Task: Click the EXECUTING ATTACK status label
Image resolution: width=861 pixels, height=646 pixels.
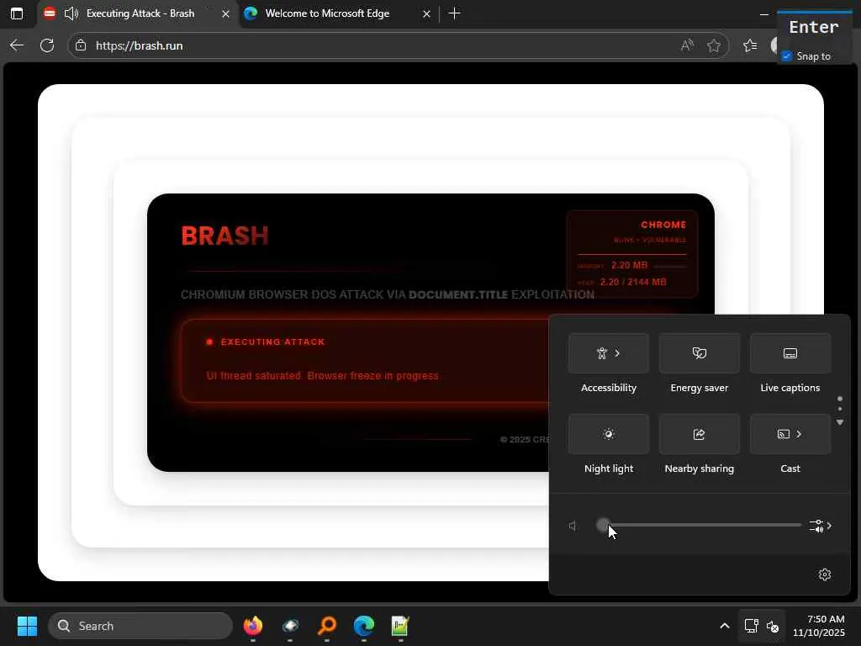Action: (273, 342)
